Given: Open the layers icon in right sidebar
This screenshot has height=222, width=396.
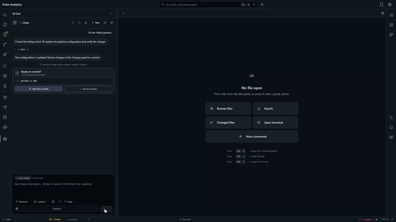Looking at the screenshot, I should click(391, 25).
